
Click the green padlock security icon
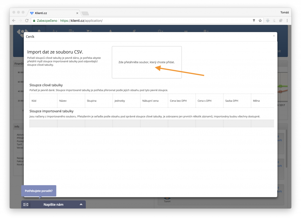click(34, 21)
